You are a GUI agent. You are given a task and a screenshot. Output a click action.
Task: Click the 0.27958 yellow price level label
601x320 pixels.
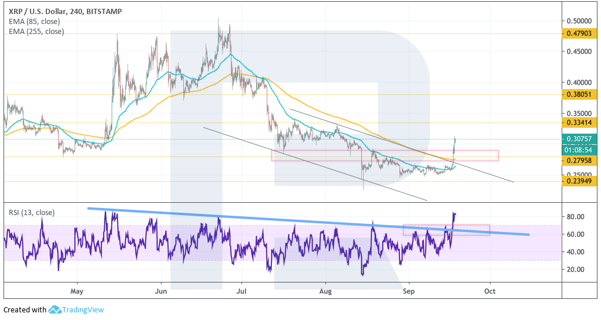579,160
